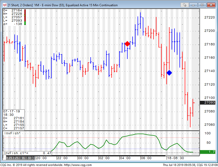The width and height of the screenshot is (218, 167).
Task: Click the CQG chart window icon
Action: point(4,5)
